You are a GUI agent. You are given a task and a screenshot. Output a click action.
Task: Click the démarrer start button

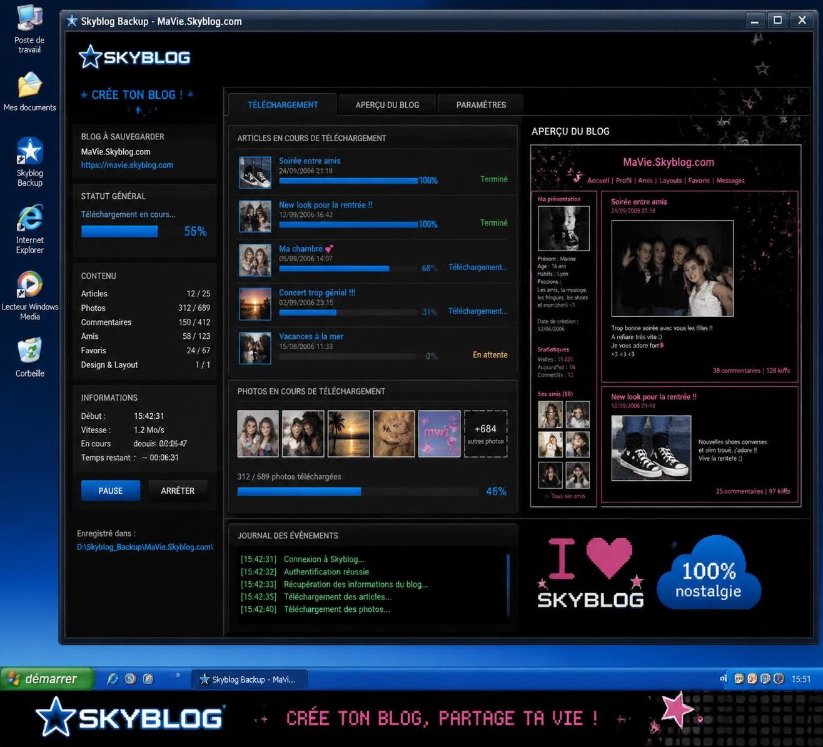(47, 679)
